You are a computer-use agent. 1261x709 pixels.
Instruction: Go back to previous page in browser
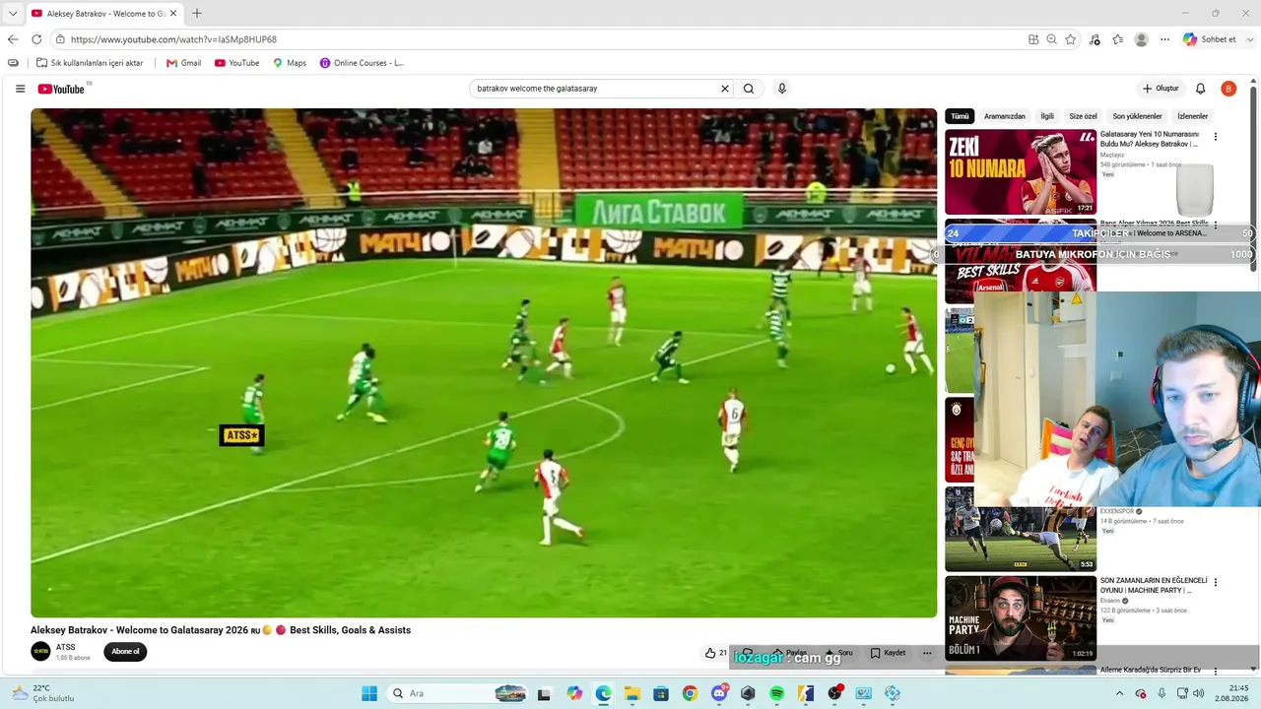tap(13, 39)
